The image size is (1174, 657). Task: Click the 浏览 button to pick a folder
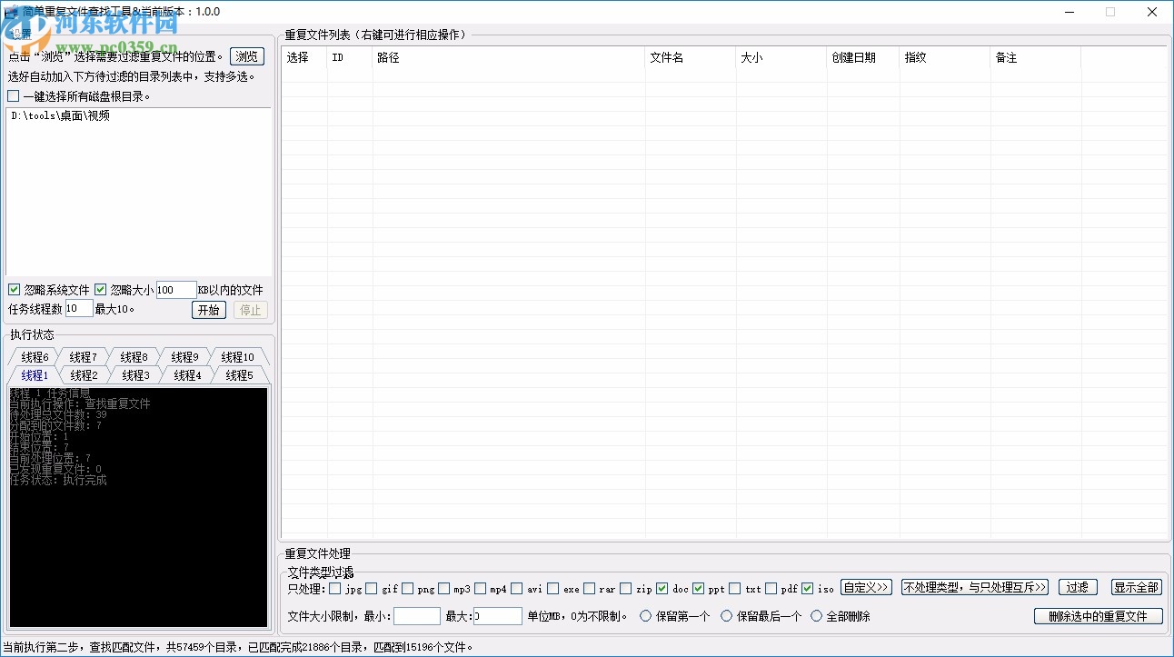pos(246,55)
